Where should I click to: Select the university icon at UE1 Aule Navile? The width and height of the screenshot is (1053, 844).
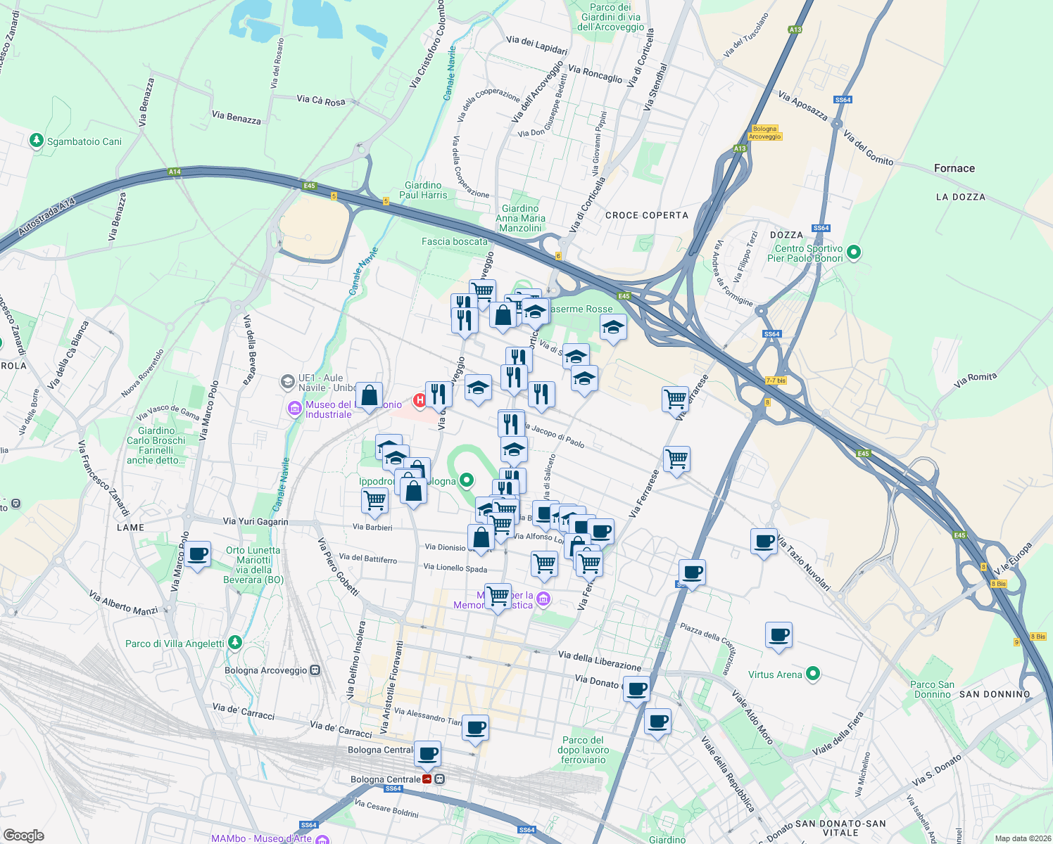click(x=289, y=381)
